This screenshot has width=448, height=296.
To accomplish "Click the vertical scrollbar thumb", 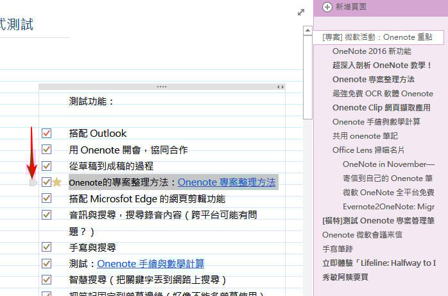I will click(307, 77).
